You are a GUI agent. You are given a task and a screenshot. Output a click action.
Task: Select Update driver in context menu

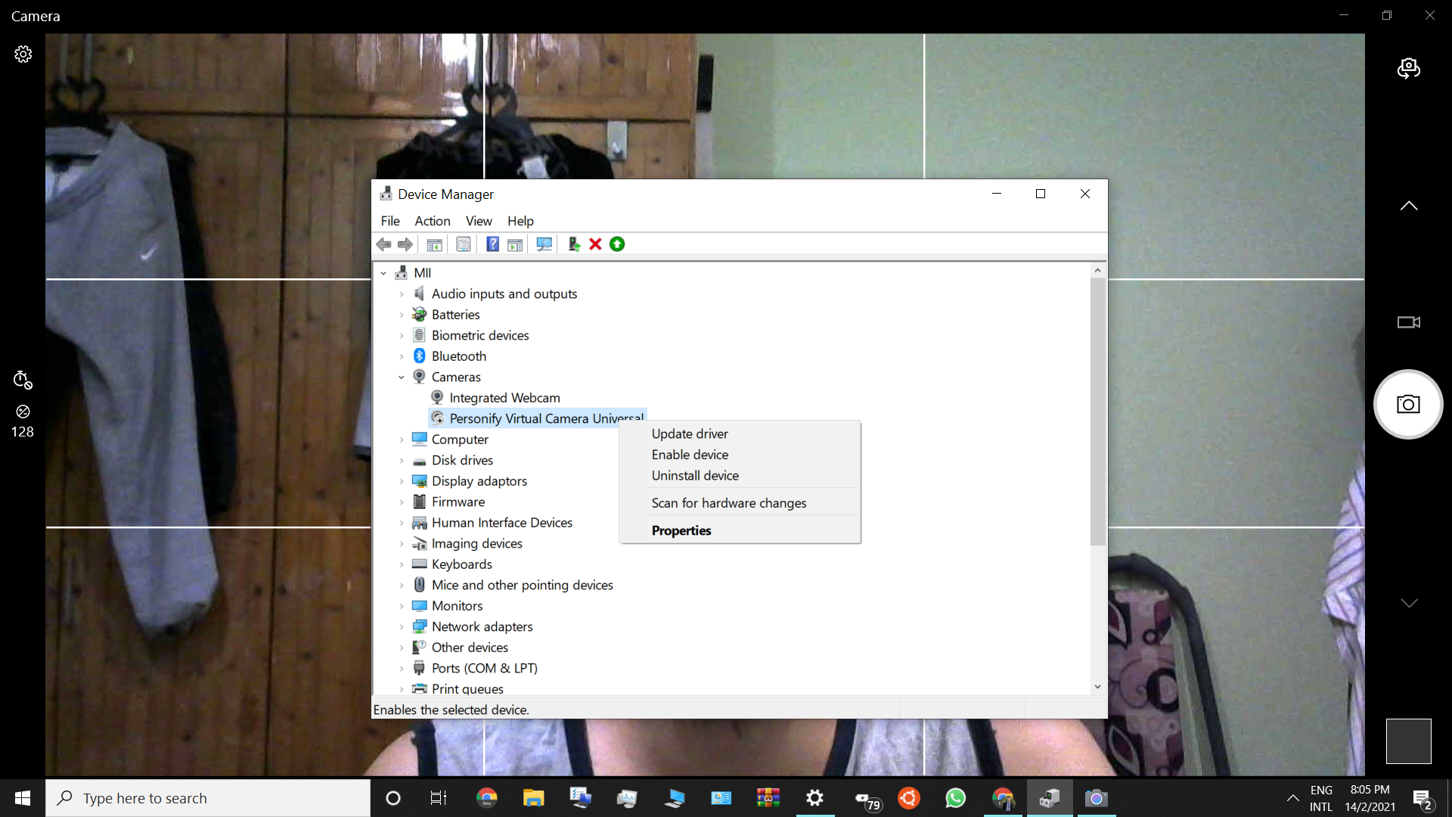coord(690,434)
